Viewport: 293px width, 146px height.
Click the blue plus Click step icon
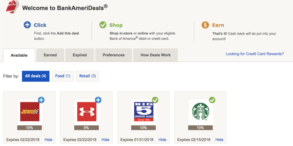(27, 25)
